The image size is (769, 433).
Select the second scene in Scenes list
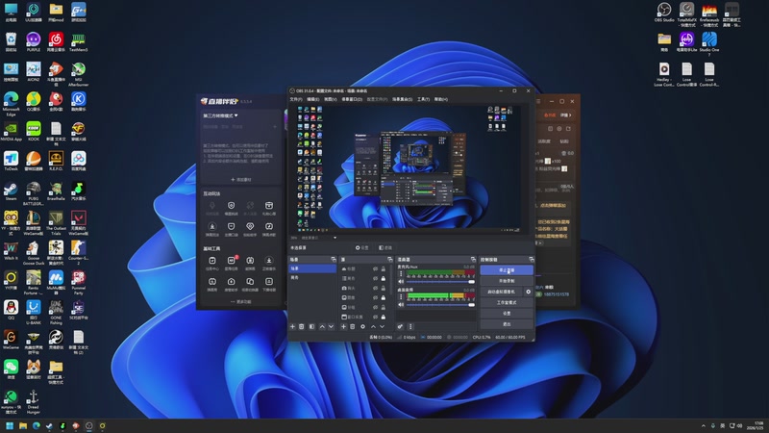click(x=312, y=278)
